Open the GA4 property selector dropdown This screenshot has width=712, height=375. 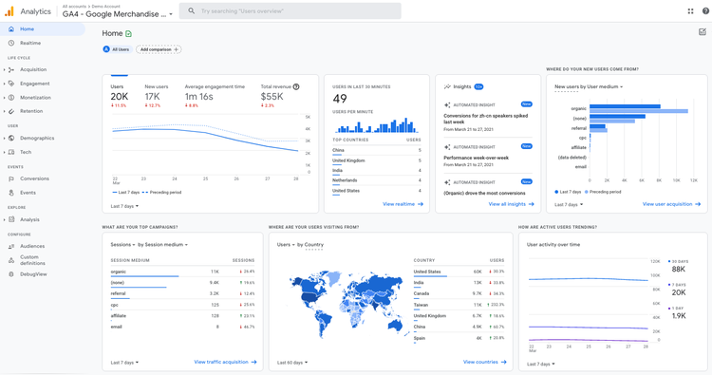tap(118, 14)
